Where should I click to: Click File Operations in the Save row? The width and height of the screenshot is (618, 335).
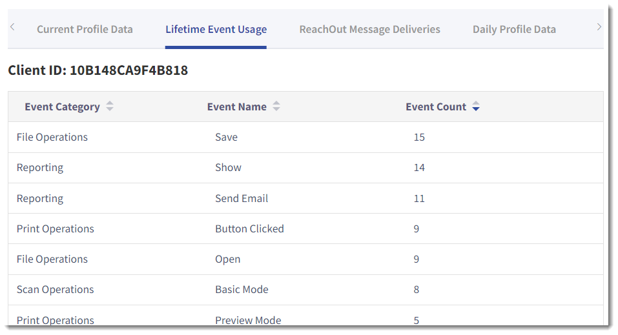coord(52,137)
